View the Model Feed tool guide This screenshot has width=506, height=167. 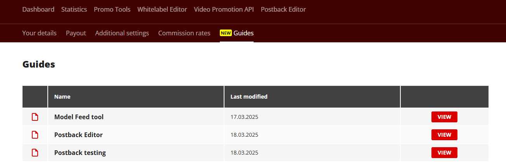[x=444, y=117]
